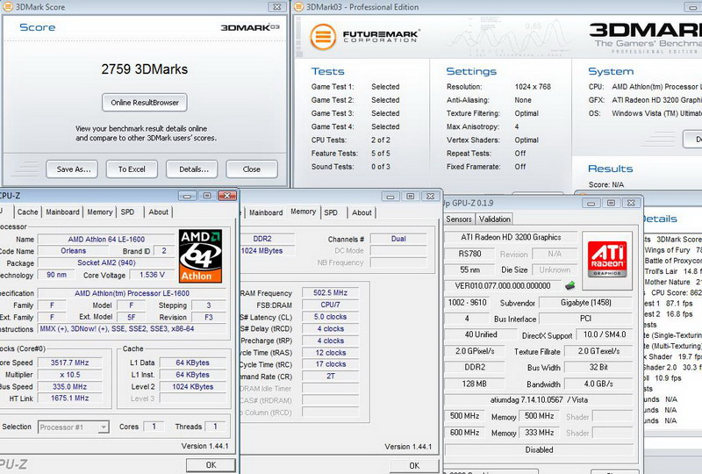
Task: Click the BIOS save chip icon in GPU-Z
Action: pos(569,285)
